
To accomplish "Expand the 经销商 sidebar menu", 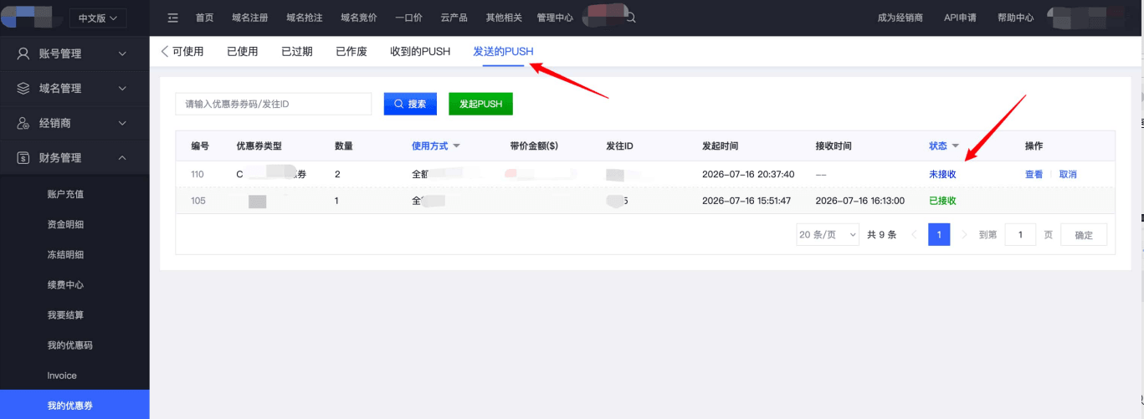I will 122,123.
